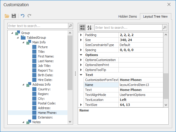Expand the Notes tree node
Image resolution: width=176 pixels, height=132 pixels.
23,122
